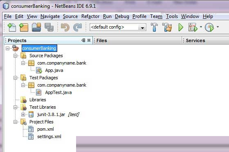Click the Save All toolbar icon
Screen dimensions: 229x152
point(49,27)
